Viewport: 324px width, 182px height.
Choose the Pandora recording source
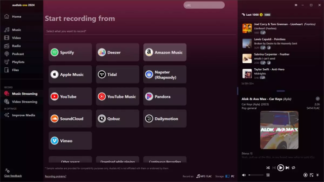(x=165, y=97)
